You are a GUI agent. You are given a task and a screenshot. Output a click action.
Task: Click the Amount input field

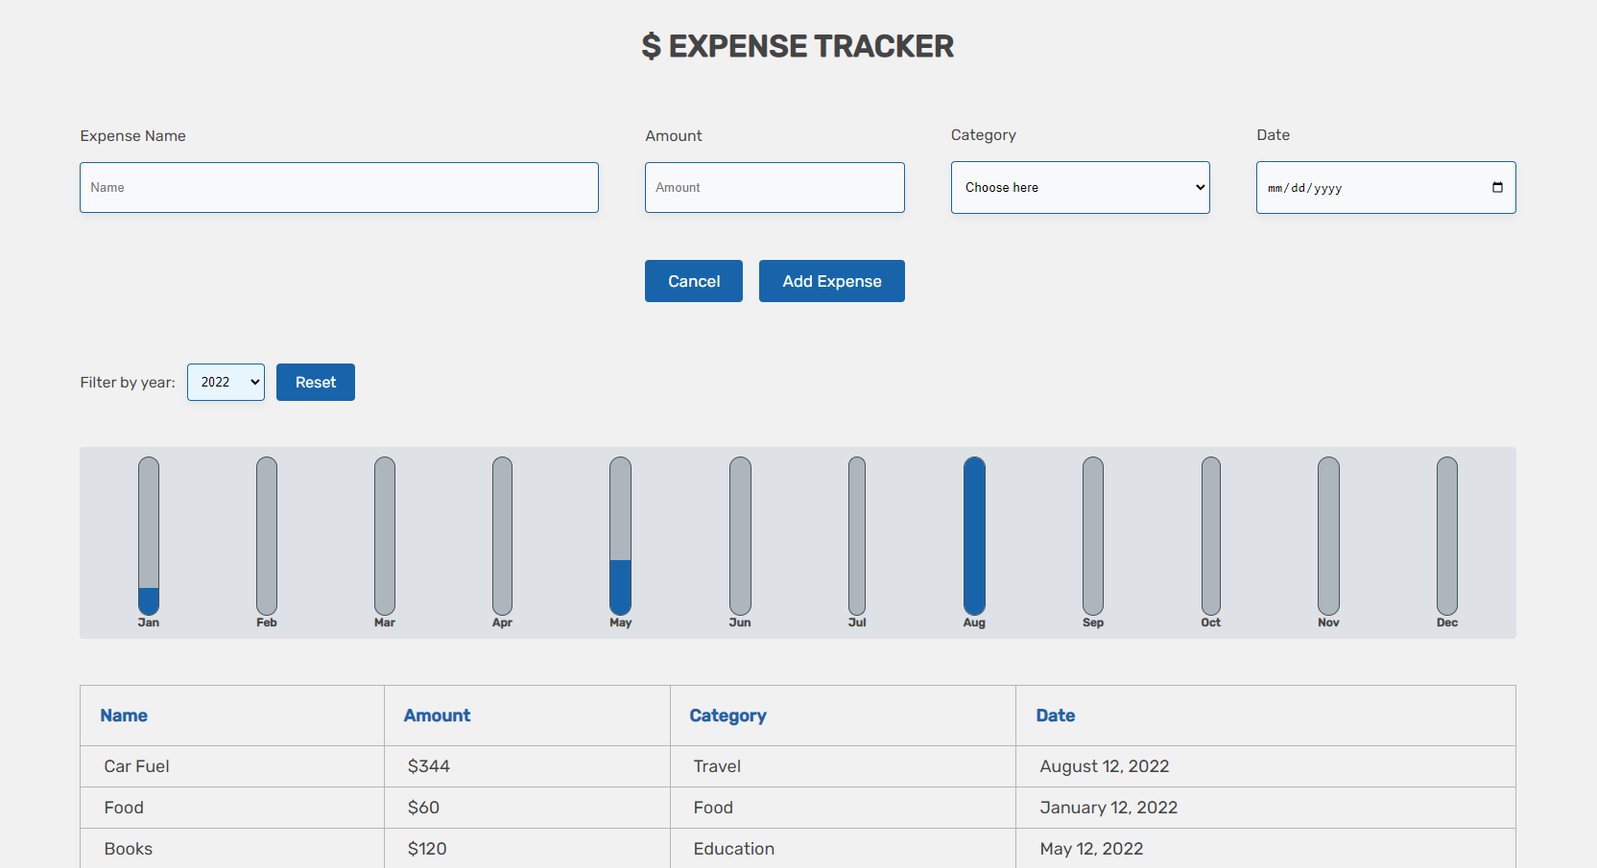pyautogui.click(x=775, y=187)
